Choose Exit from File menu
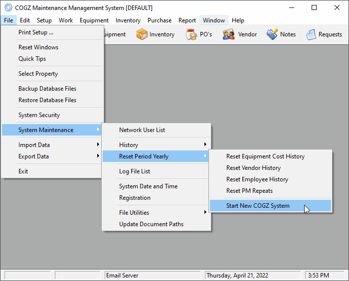Viewport: 349px width, 281px height. (x=52, y=171)
